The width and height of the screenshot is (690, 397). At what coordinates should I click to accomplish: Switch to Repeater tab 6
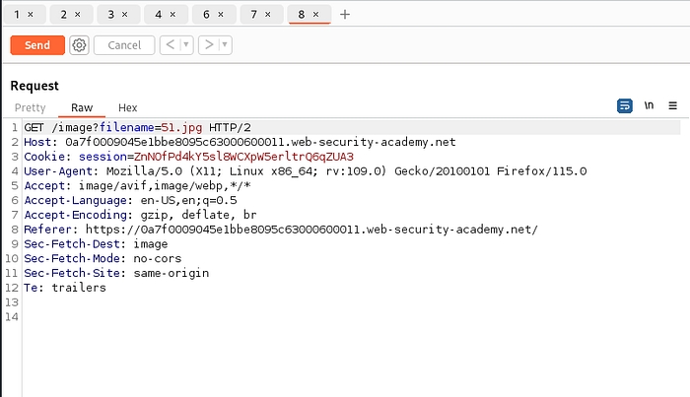point(207,15)
